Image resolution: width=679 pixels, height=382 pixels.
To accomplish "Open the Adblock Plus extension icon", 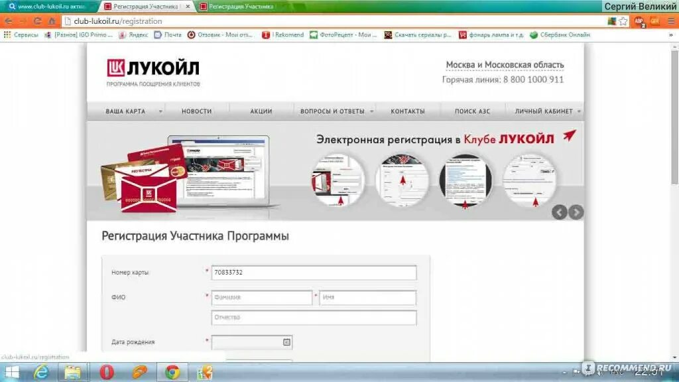I will [639, 21].
